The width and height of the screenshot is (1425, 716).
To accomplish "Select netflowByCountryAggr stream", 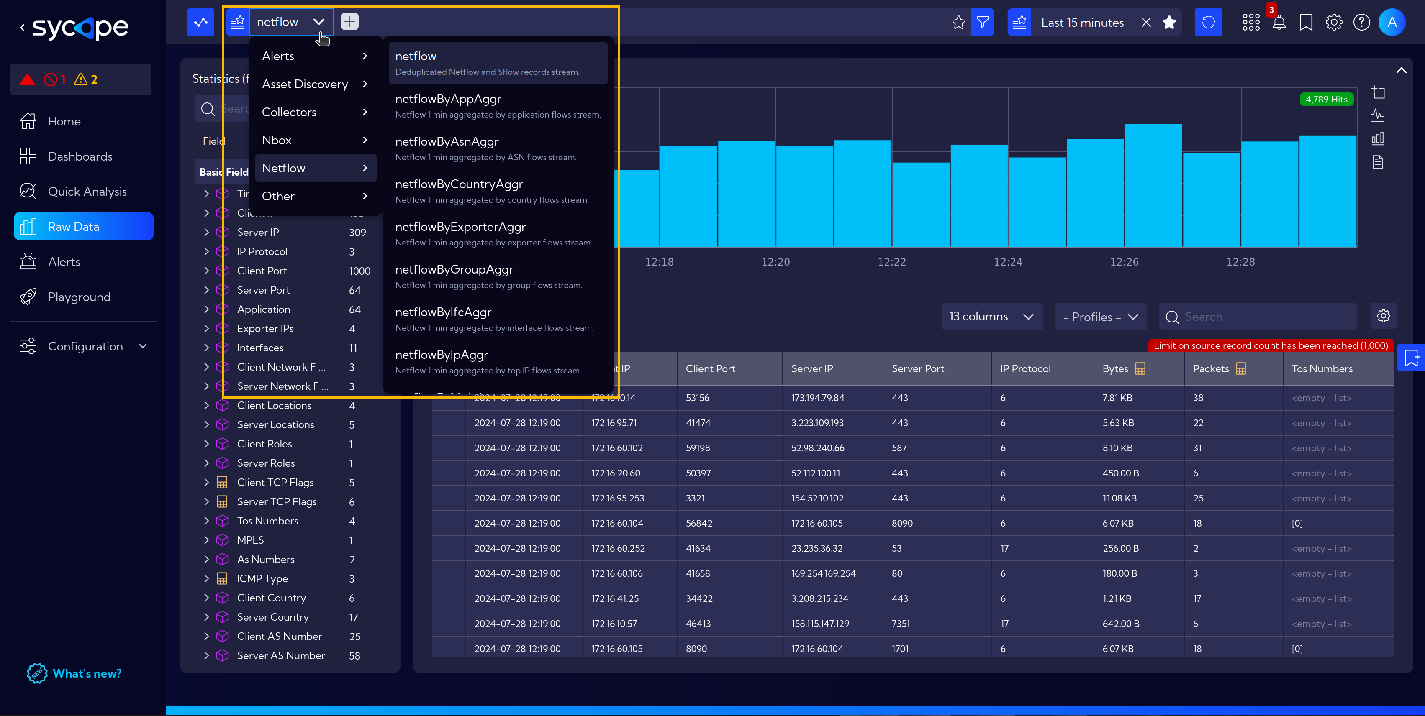I will pyautogui.click(x=498, y=191).
